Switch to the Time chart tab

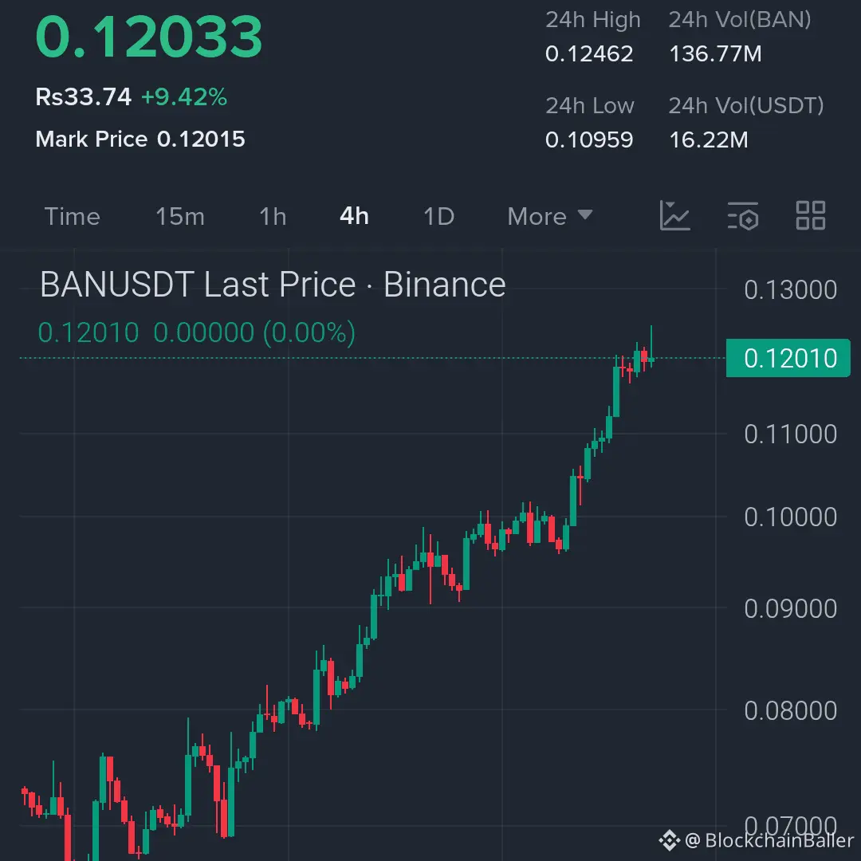72,216
